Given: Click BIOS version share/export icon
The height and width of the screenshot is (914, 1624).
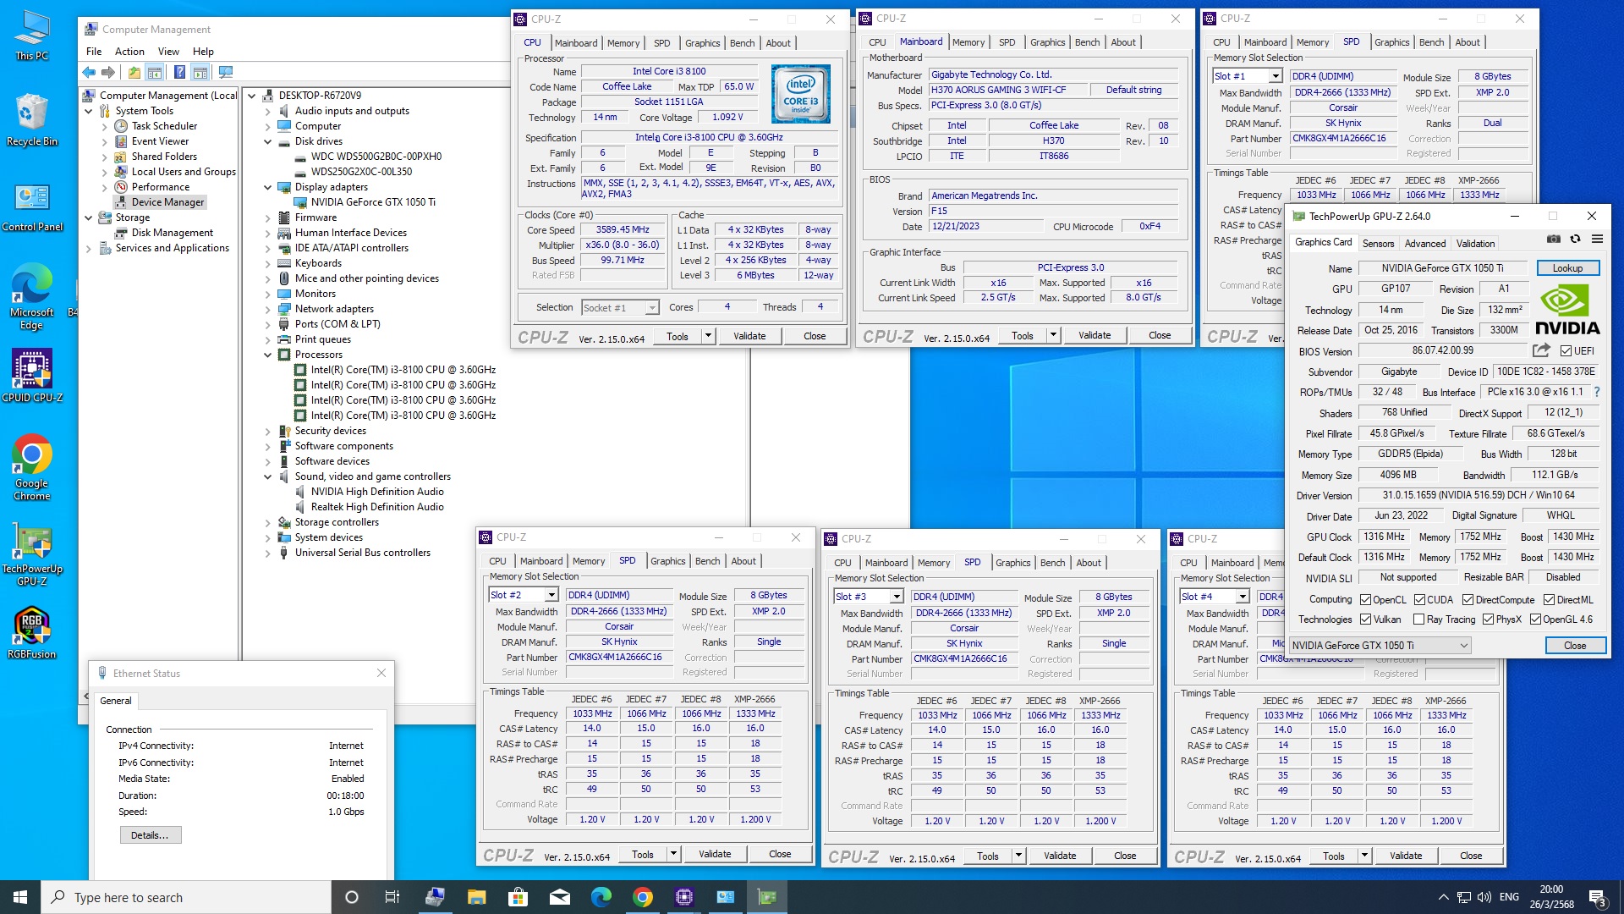Looking at the screenshot, I should [x=1541, y=350].
